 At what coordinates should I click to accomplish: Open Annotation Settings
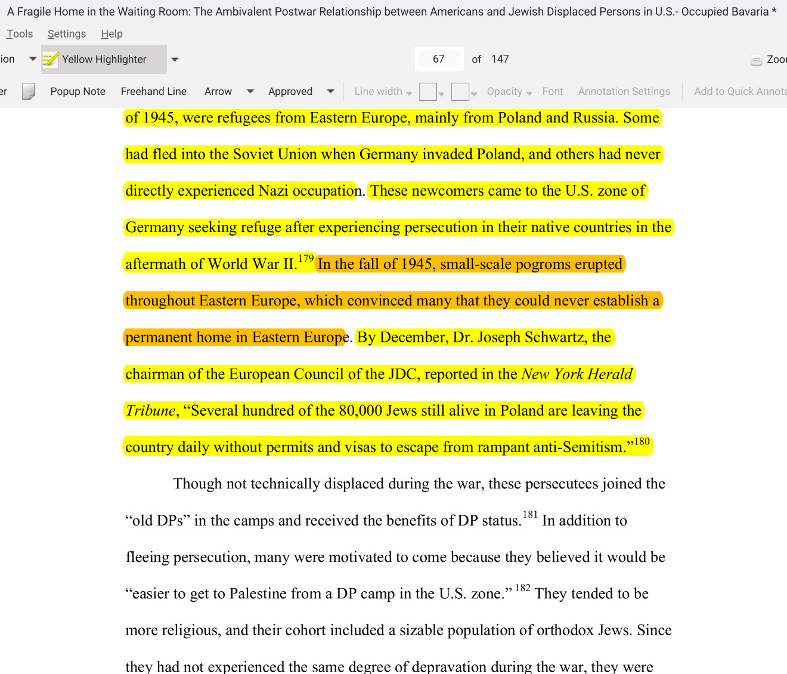tap(624, 91)
